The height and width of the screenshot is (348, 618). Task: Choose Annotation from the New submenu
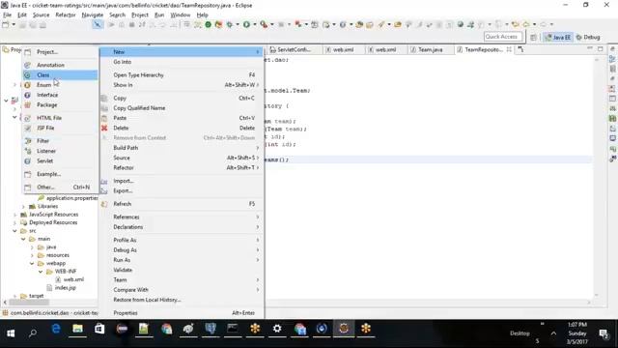(x=60, y=65)
